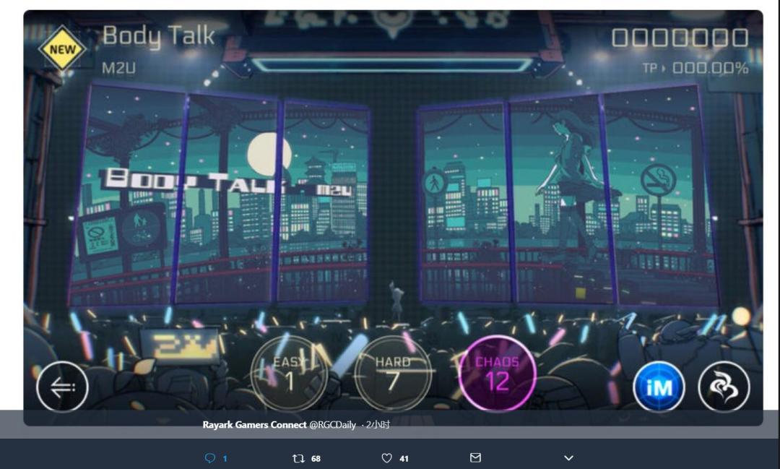Open the iM social icon
This screenshot has width=780, height=469.
pos(659,387)
